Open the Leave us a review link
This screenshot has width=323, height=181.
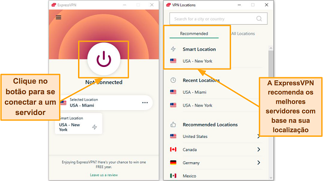(104, 175)
